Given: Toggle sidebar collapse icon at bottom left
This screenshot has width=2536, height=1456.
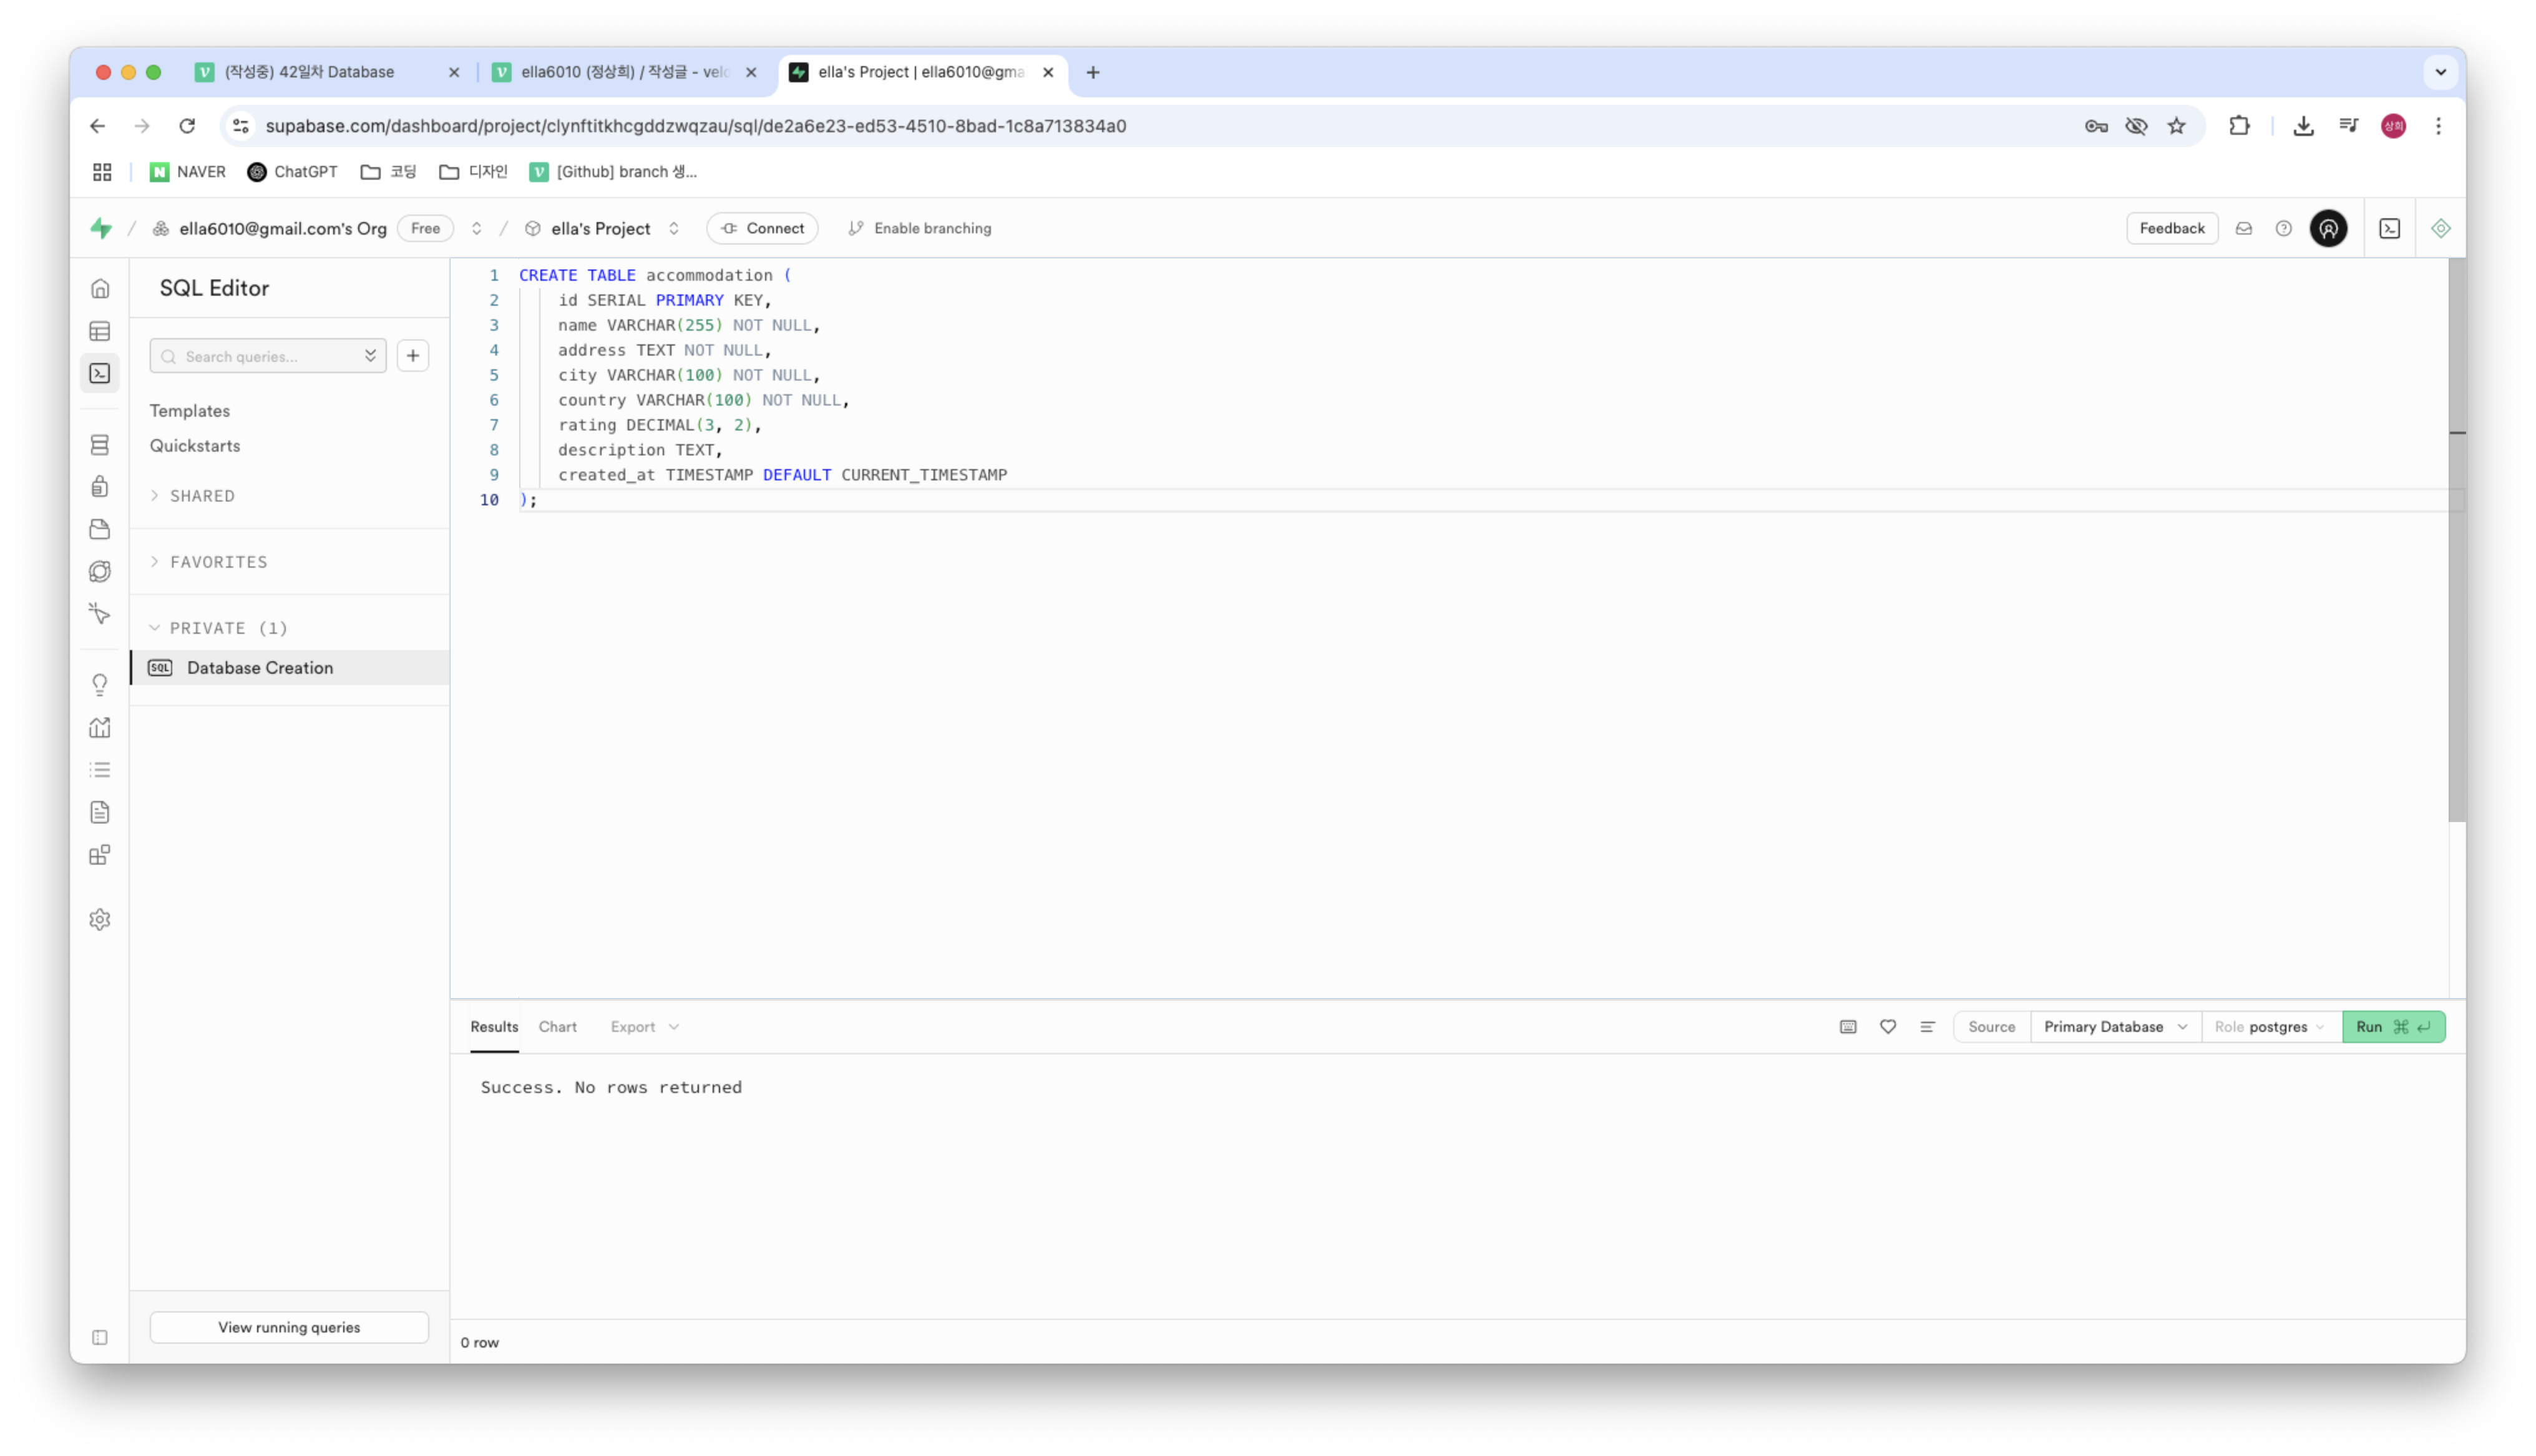Looking at the screenshot, I should coord(100,1338).
